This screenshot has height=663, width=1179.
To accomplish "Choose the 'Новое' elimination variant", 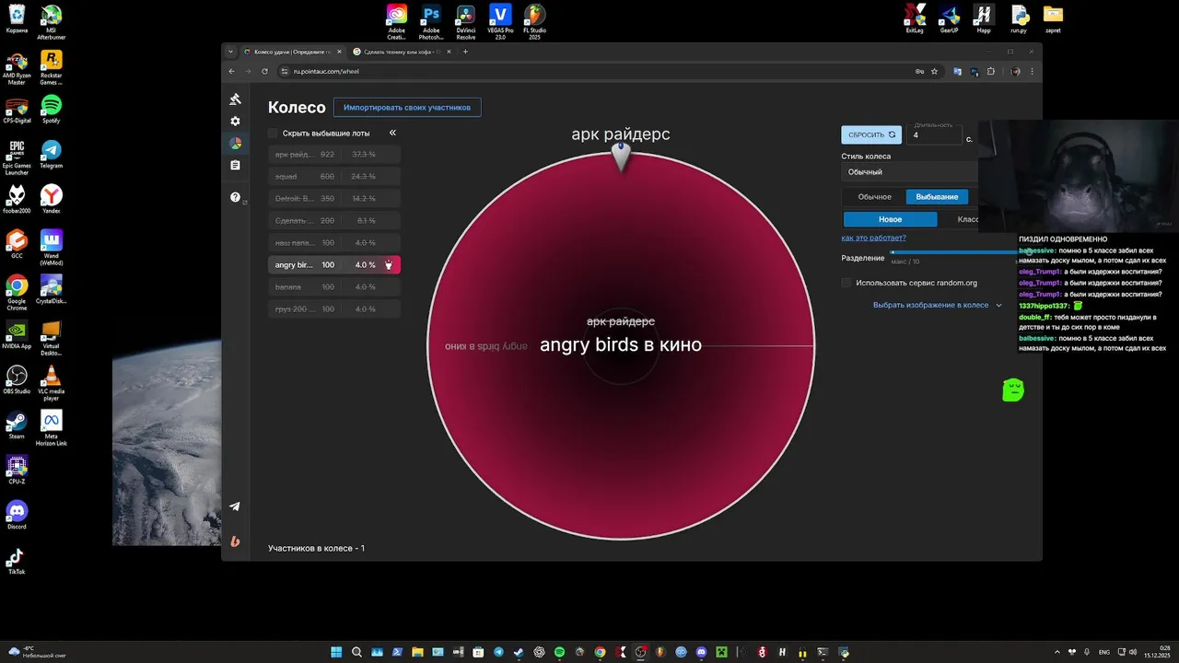I will point(890,219).
